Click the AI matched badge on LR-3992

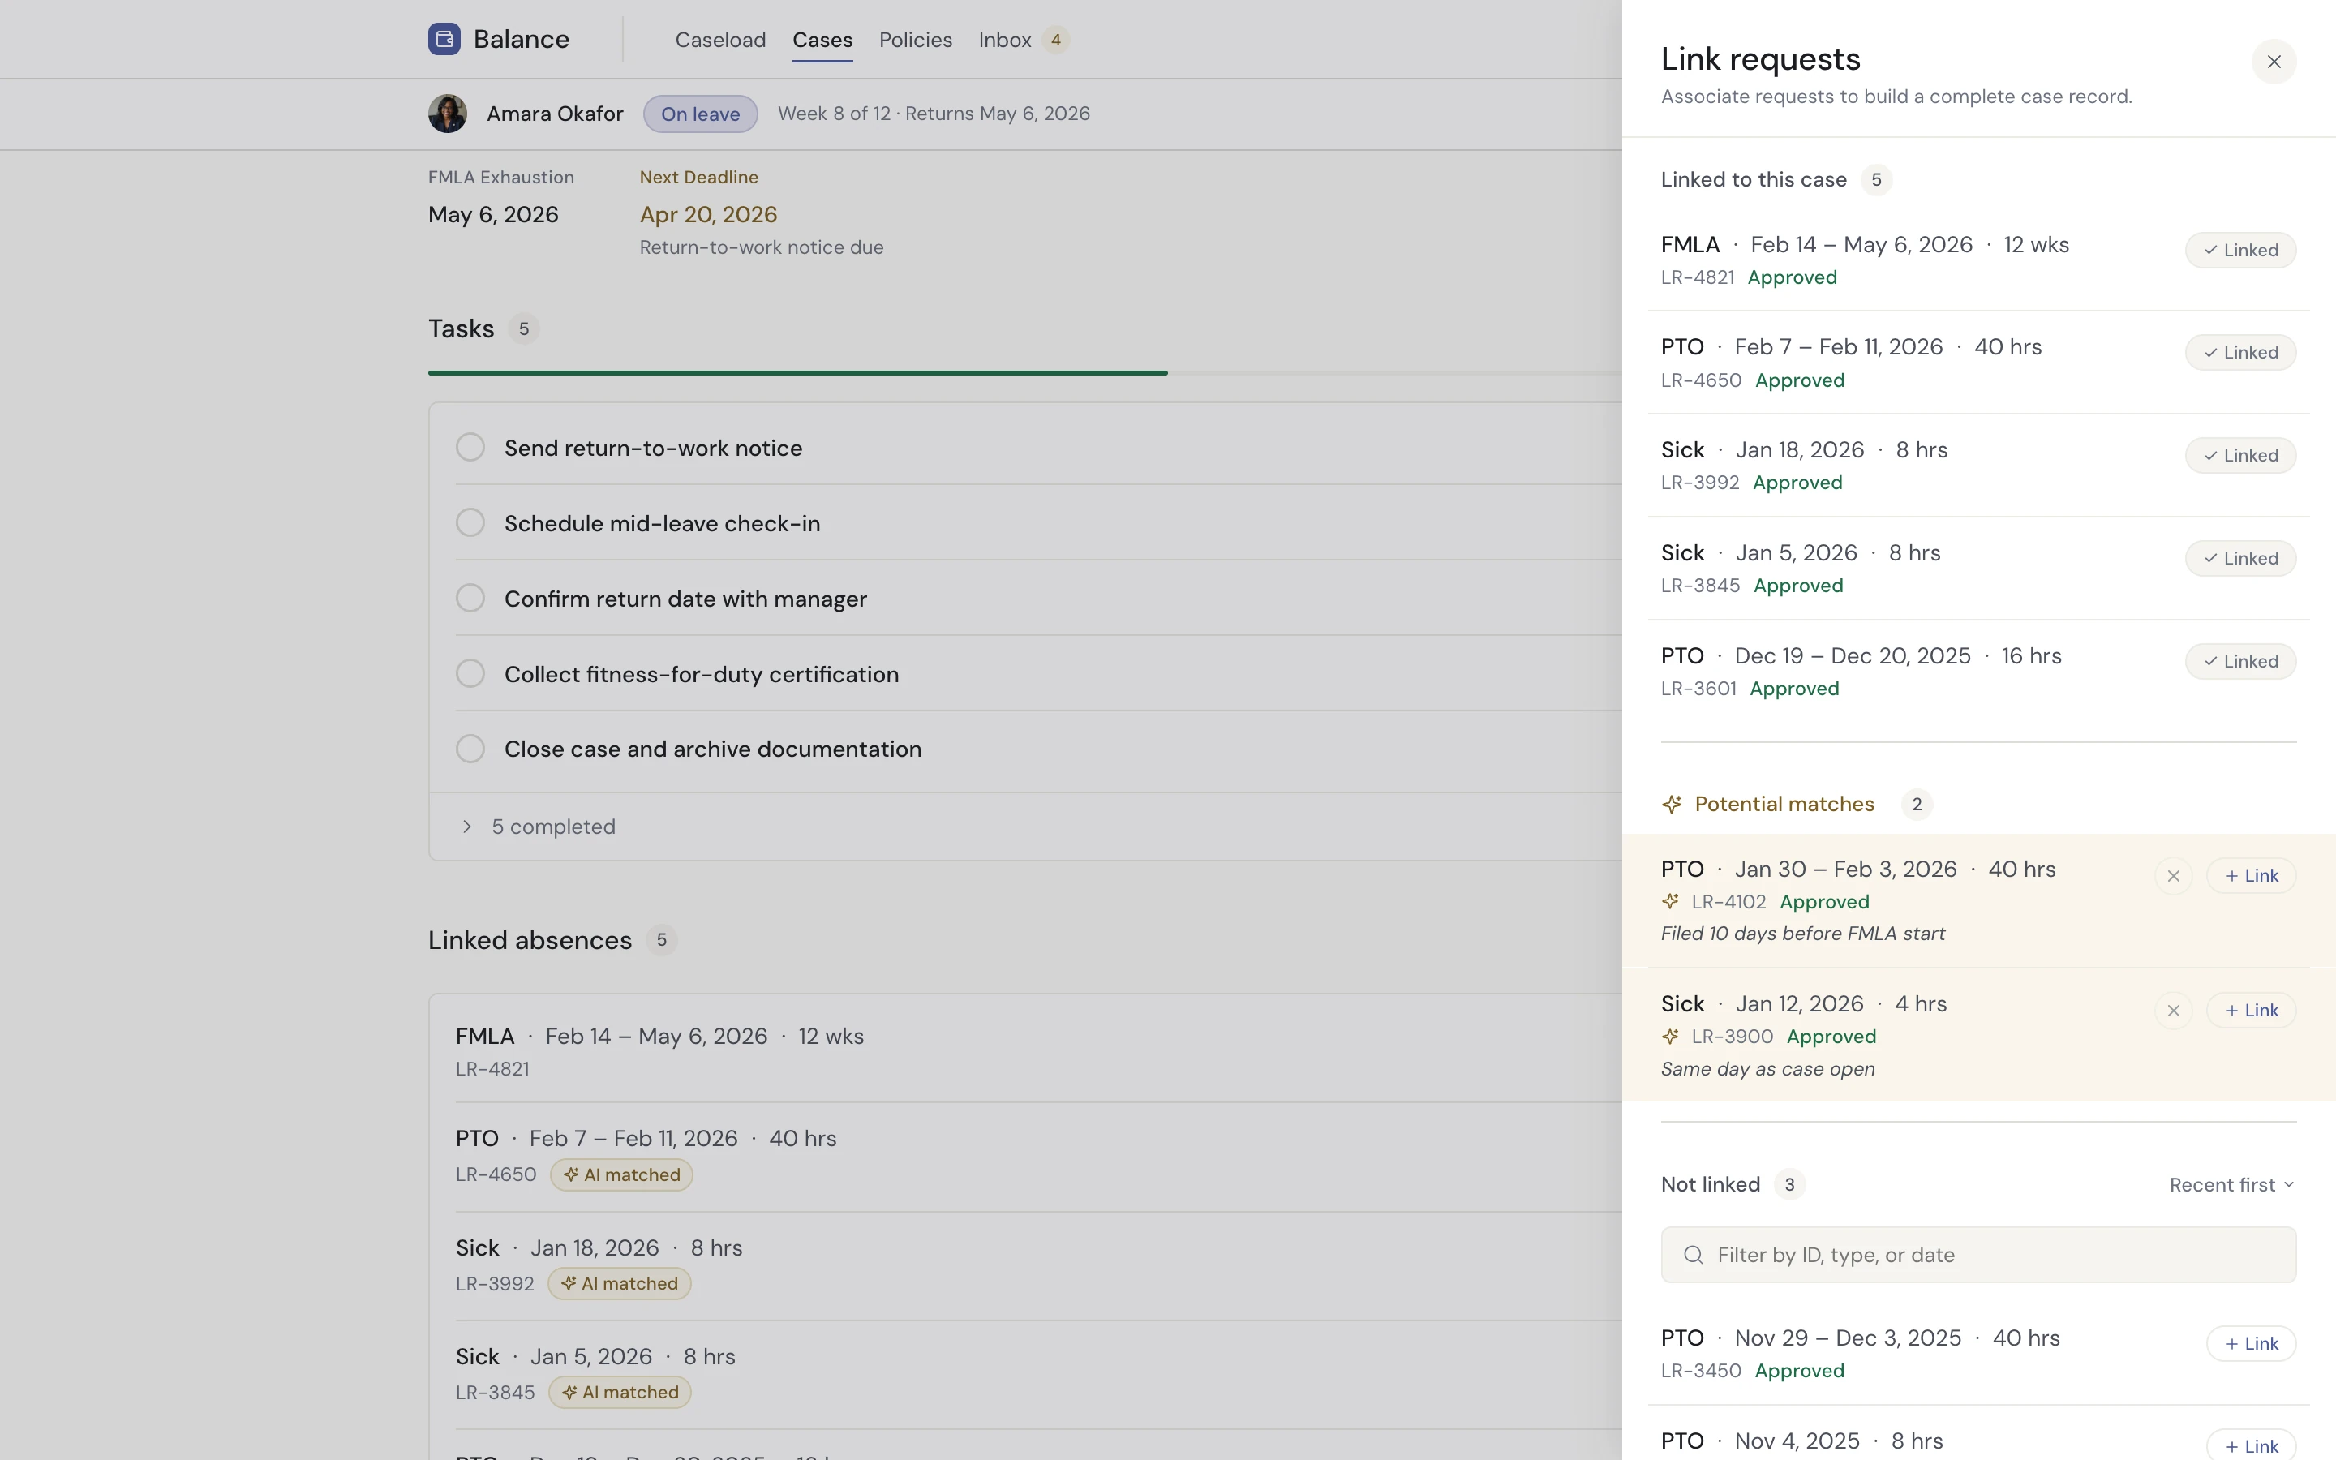[620, 1283]
